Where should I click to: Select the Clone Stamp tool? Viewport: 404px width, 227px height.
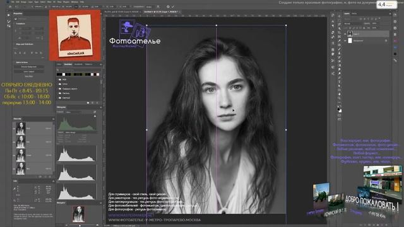[x=340, y=53]
